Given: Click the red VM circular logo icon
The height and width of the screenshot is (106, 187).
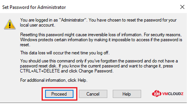Looking at the screenshot, I should [x=157, y=94].
